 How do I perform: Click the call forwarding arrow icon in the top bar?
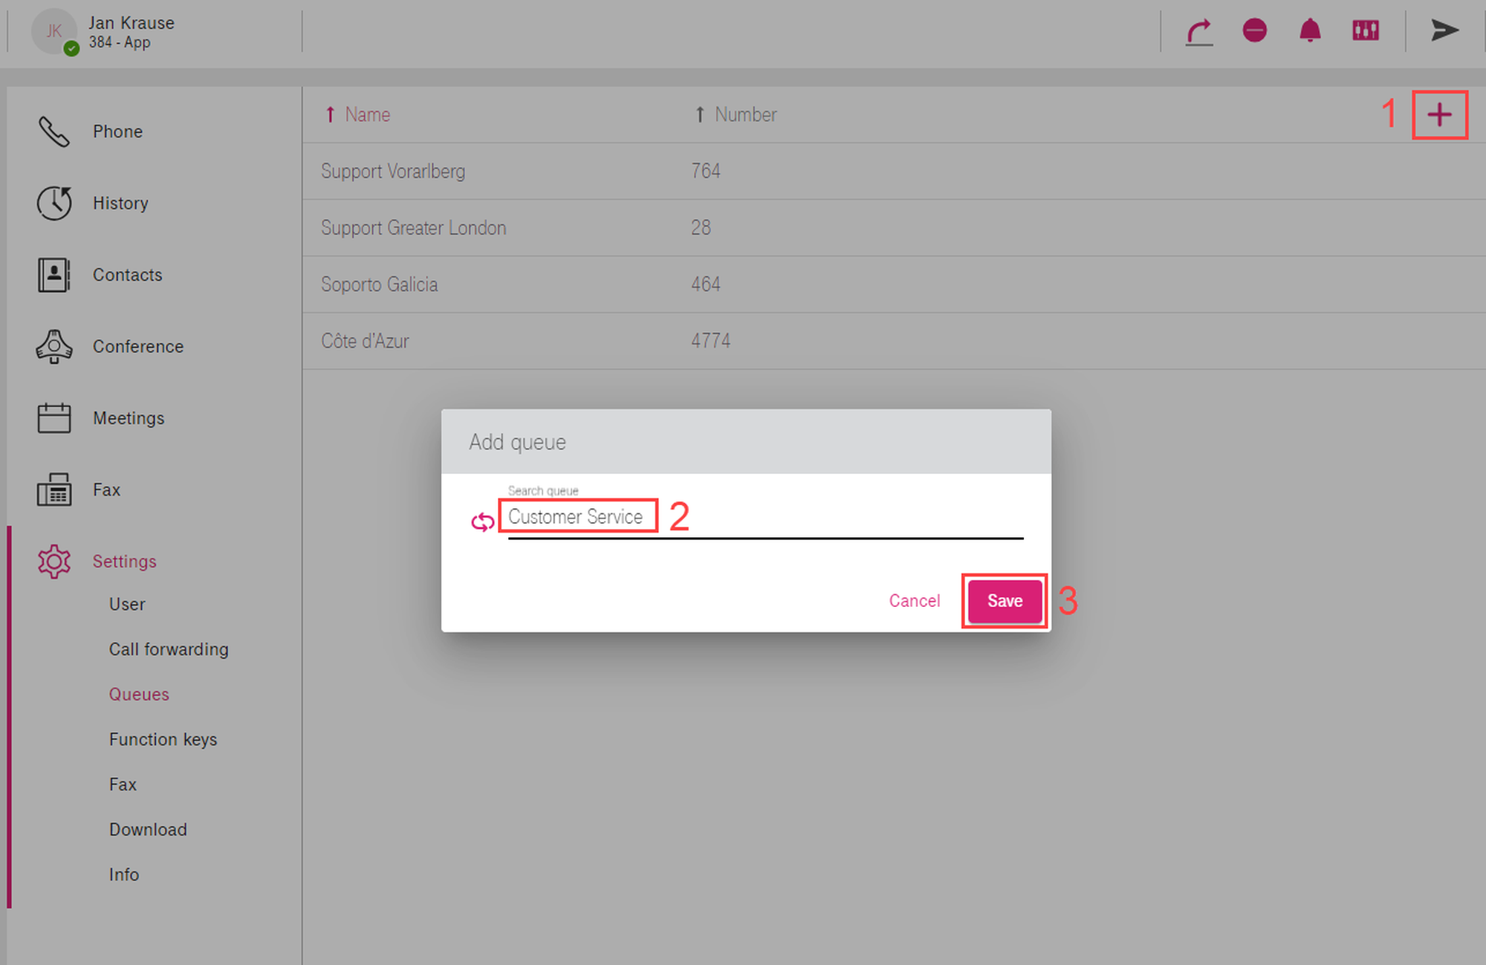coord(1198,31)
